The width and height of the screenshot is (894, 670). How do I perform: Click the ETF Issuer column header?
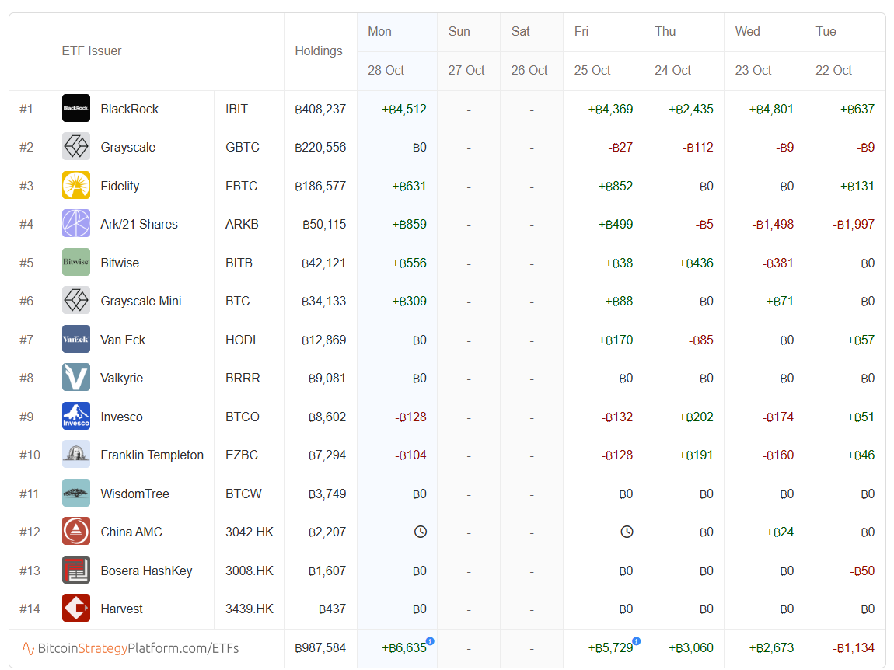(92, 51)
